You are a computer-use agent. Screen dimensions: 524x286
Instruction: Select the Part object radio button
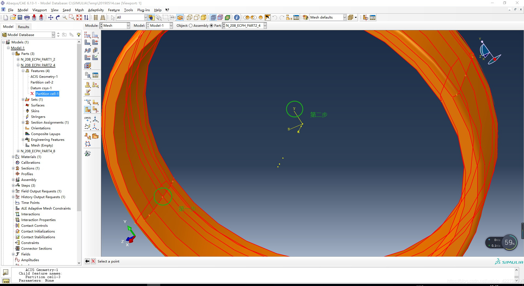tap(211, 26)
